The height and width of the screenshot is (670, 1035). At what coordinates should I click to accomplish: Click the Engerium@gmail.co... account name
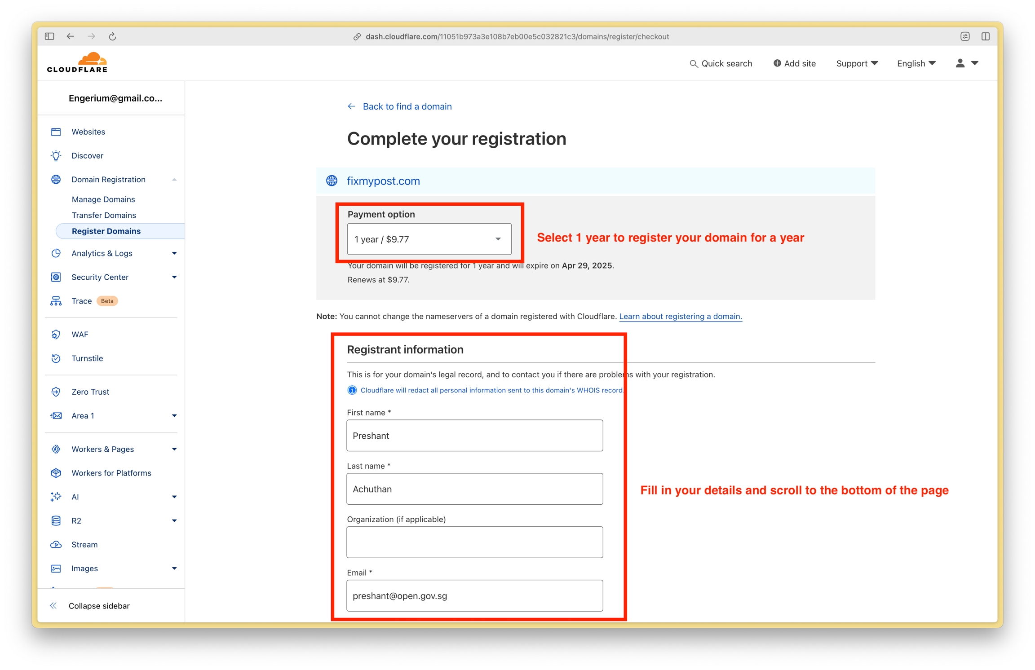(115, 98)
